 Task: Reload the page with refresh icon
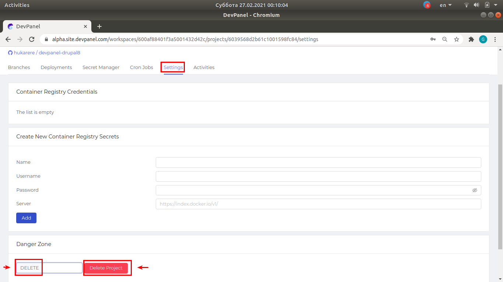pyautogui.click(x=32, y=39)
